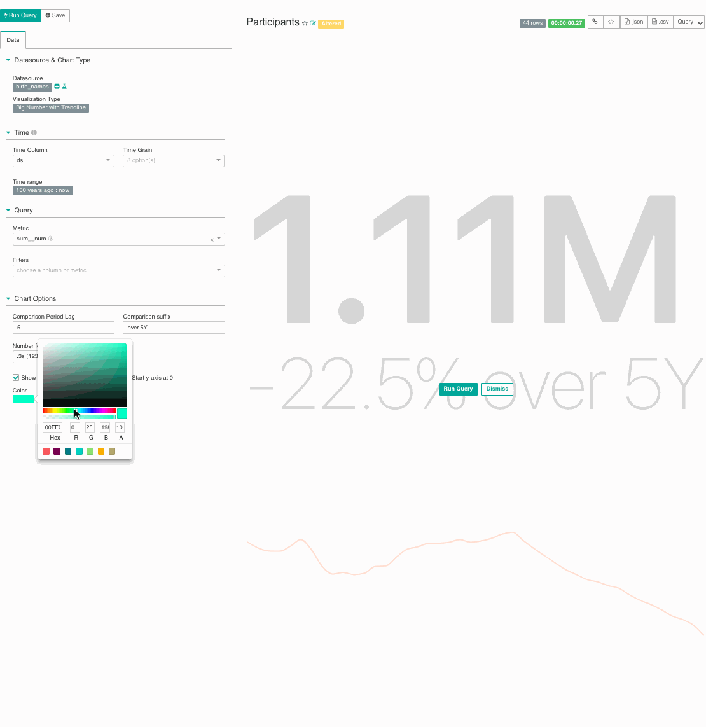Change the Big Number with Trendline visualization
Viewport: 706px width, 727px height.
pos(50,107)
